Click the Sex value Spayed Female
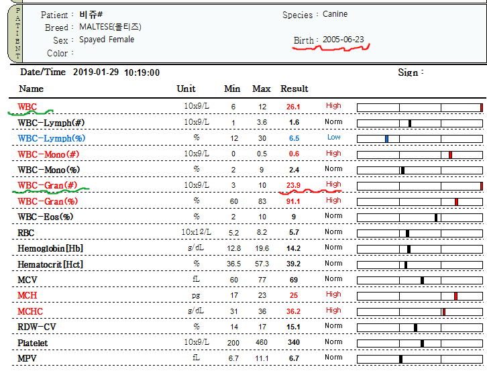Screen dimensions: 487x371 107,40
